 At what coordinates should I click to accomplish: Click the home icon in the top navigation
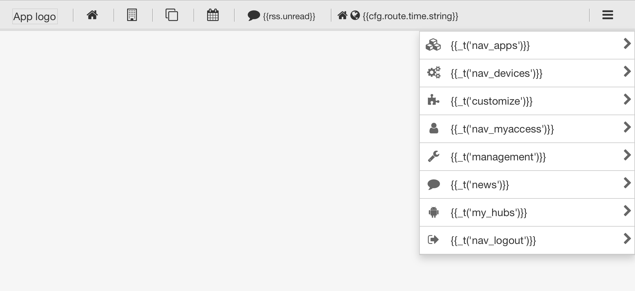pos(92,15)
